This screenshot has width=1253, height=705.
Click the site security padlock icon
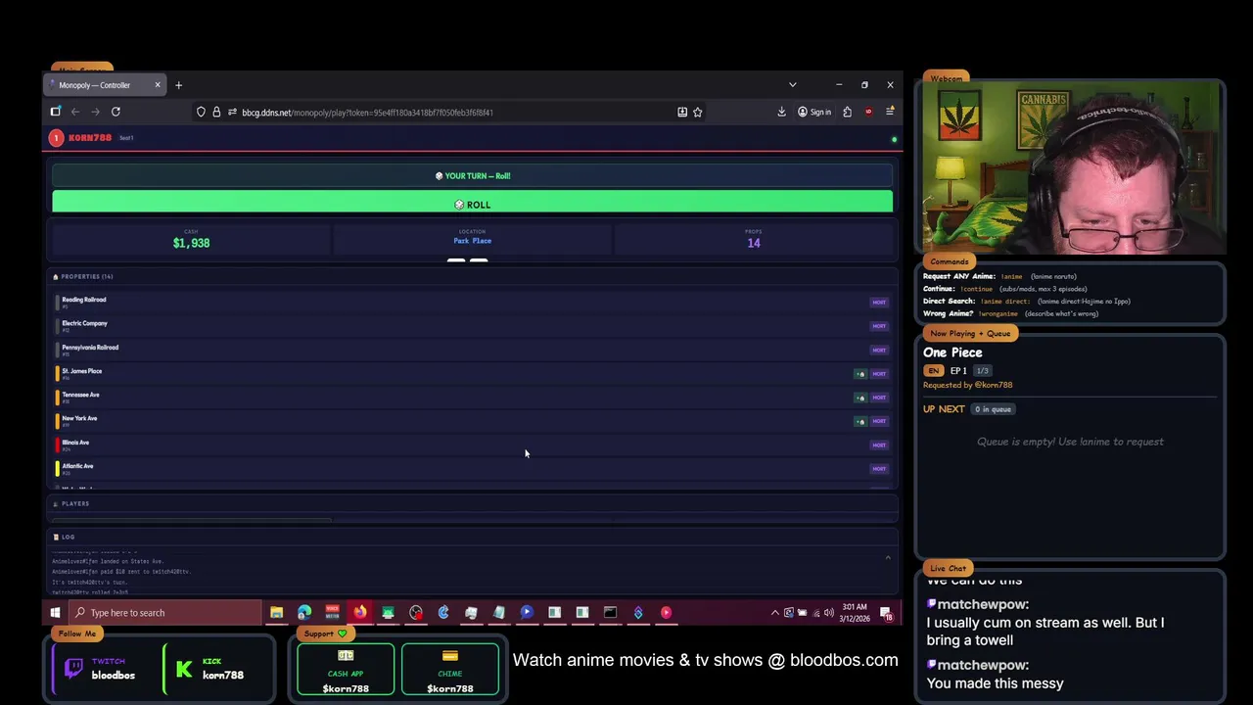click(216, 112)
